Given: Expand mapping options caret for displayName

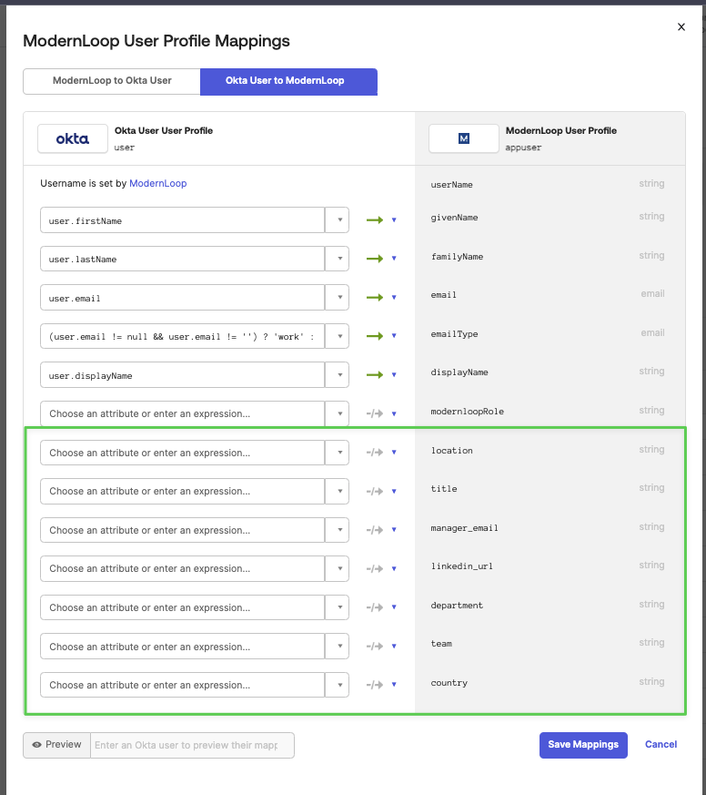Looking at the screenshot, I should [x=394, y=374].
